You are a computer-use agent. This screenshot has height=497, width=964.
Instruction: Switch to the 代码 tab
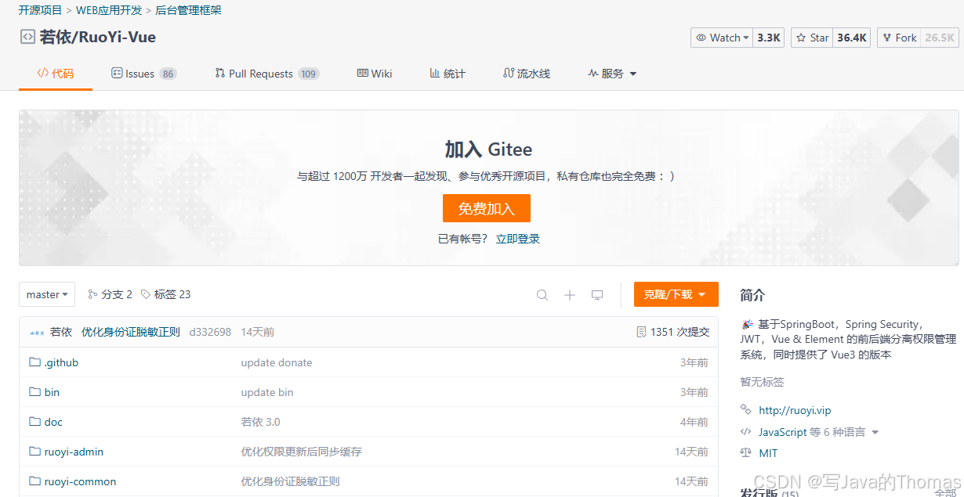pos(56,74)
